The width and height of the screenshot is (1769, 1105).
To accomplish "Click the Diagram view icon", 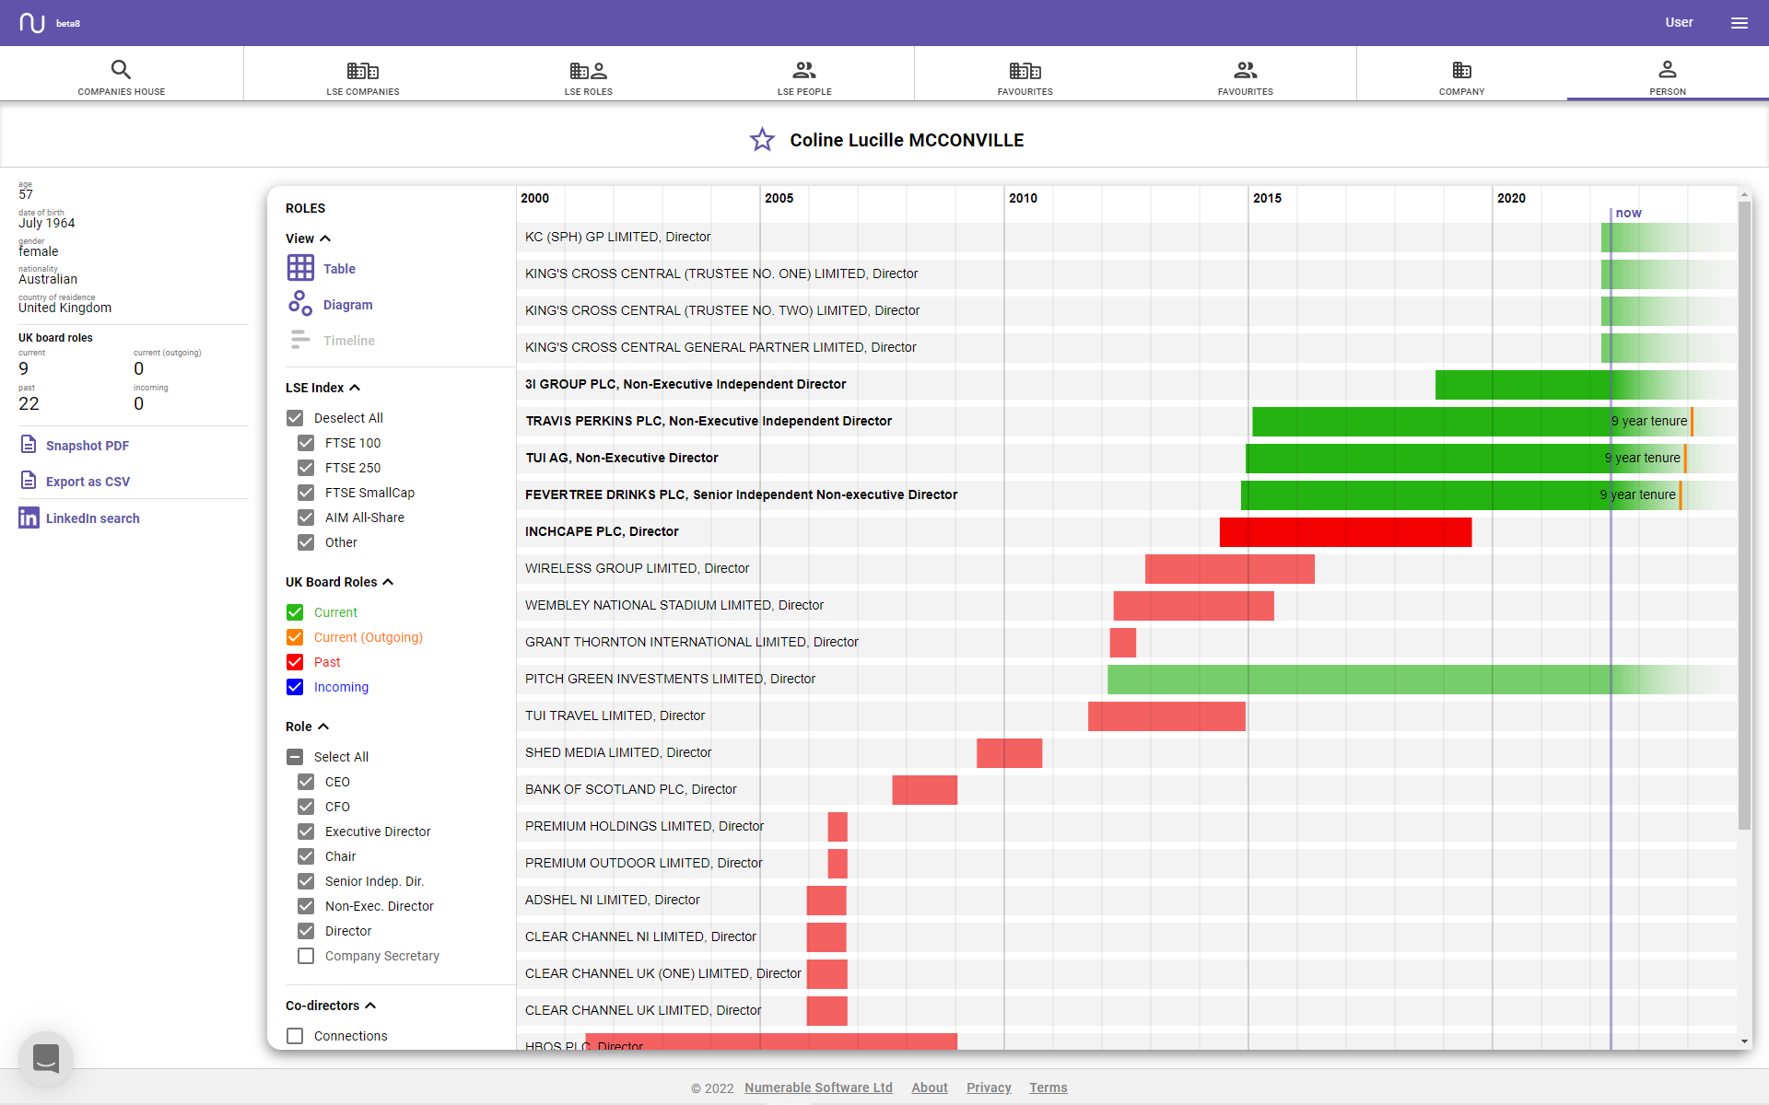I will tap(300, 304).
